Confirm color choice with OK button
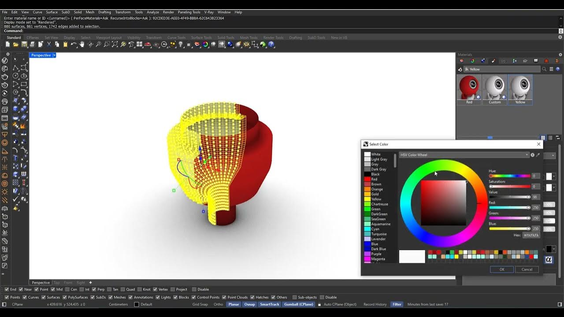The width and height of the screenshot is (564, 317). pyautogui.click(x=501, y=269)
